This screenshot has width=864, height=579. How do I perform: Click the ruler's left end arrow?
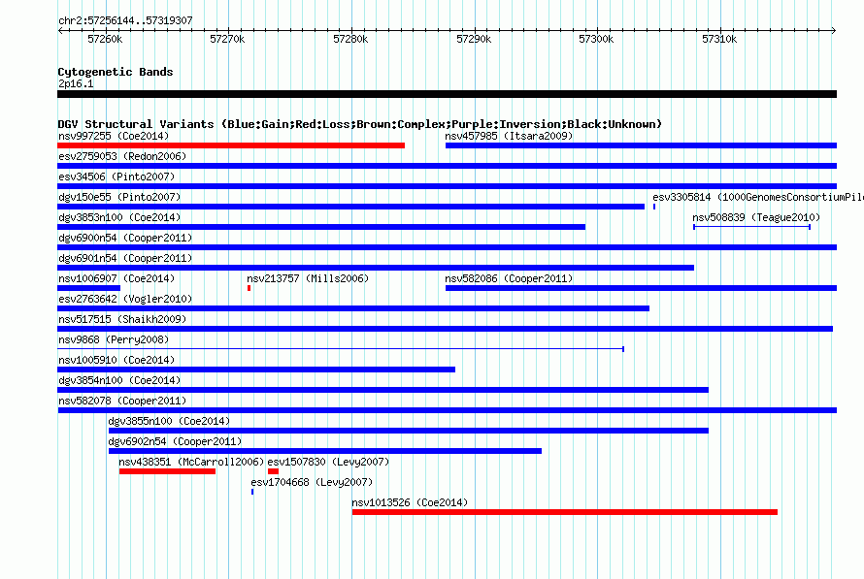pyautogui.click(x=60, y=30)
